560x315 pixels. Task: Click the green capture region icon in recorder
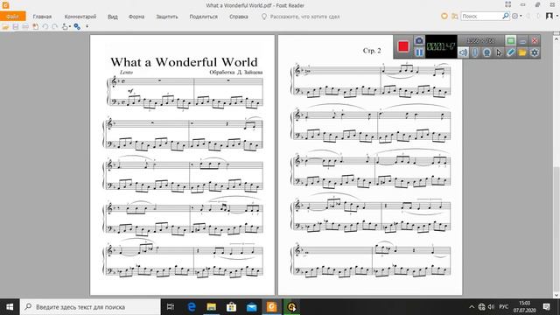click(x=510, y=41)
